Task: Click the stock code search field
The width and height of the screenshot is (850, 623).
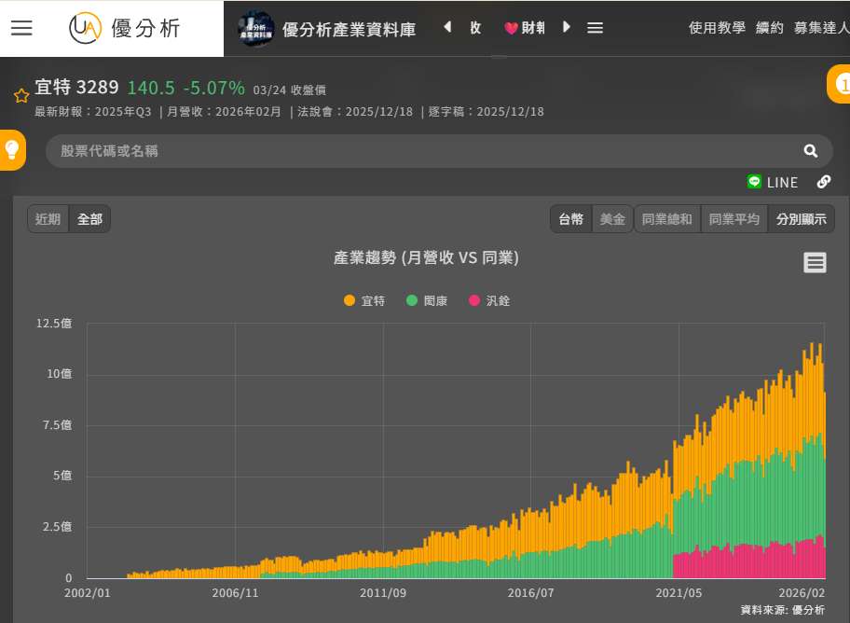Action: (x=419, y=151)
